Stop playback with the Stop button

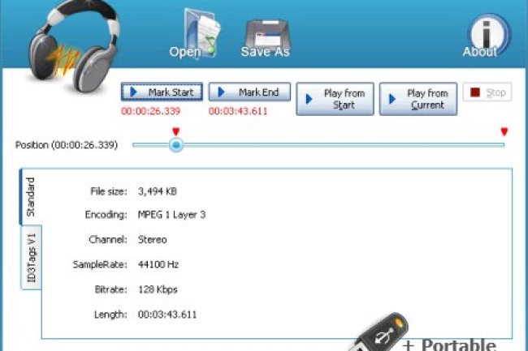487,92
